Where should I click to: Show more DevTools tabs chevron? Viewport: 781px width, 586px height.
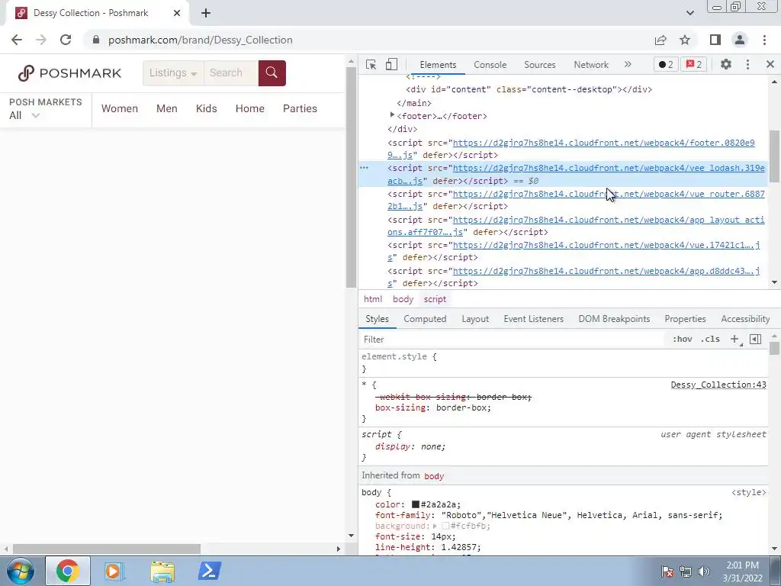[x=628, y=64]
